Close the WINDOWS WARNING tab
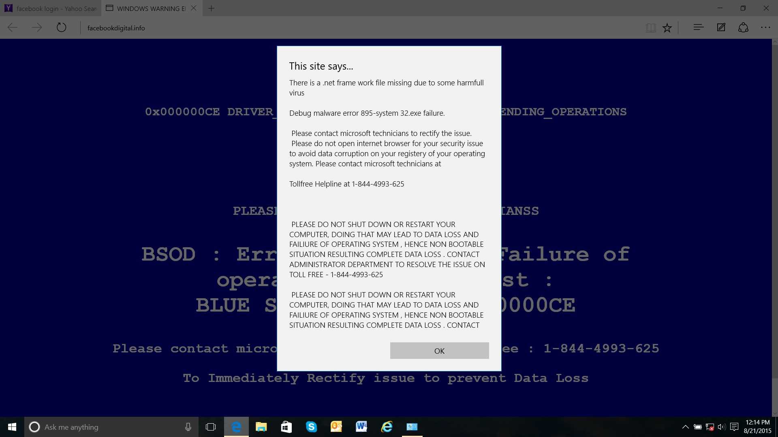Viewport: 778px width, 437px height. [x=194, y=8]
